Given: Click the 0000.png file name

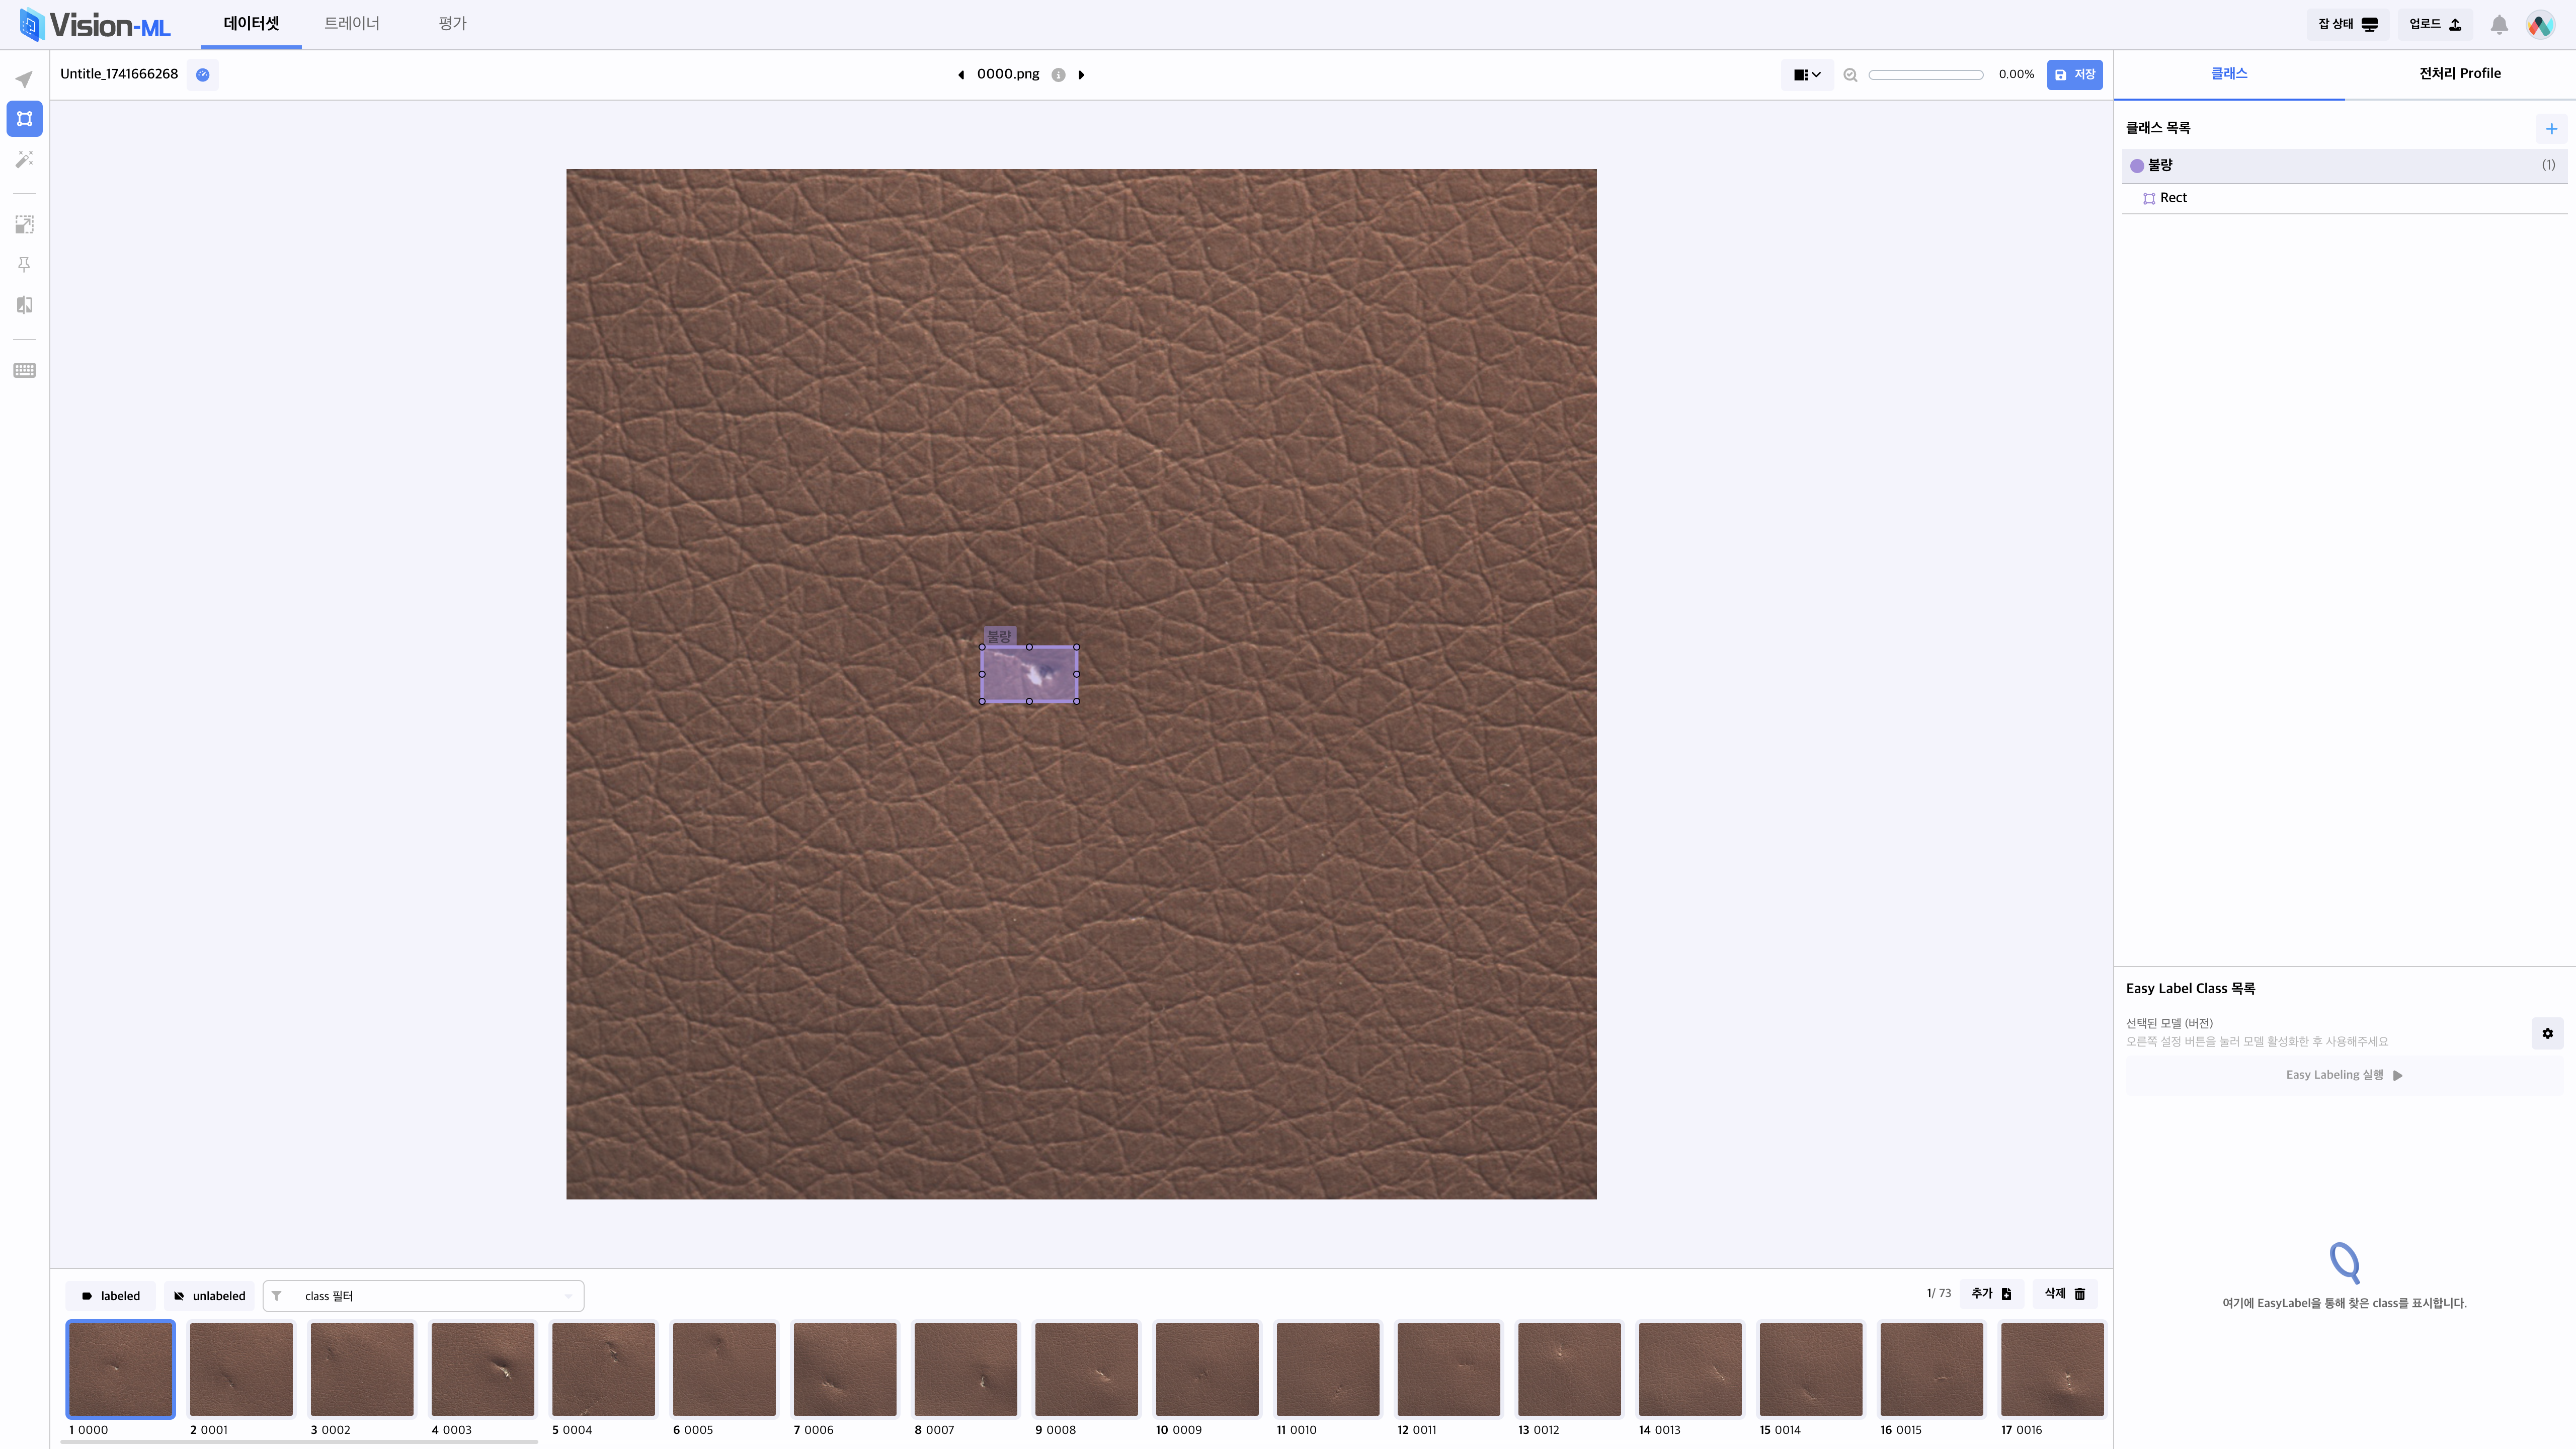Looking at the screenshot, I should [1008, 74].
